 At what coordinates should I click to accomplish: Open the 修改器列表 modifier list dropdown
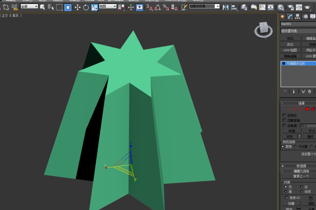[x=298, y=31]
